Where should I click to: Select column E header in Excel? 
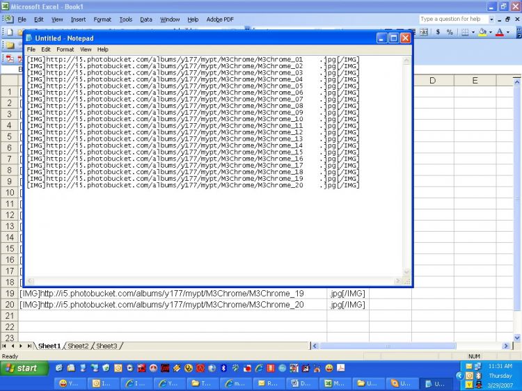tap(475, 81)
